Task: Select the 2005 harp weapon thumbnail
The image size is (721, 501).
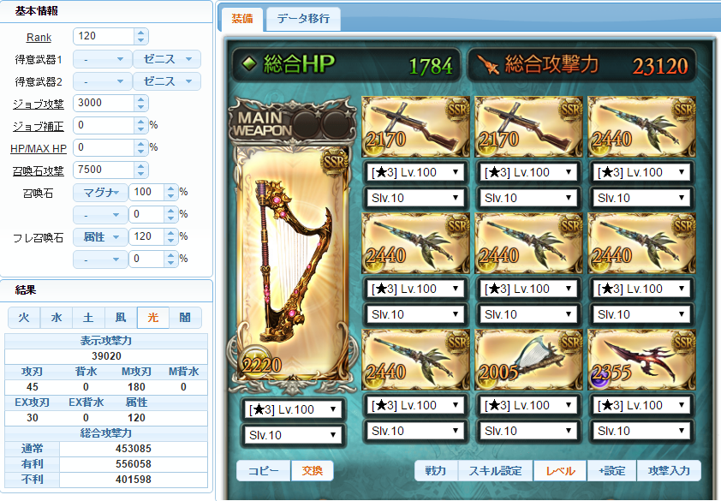Action: tap(528, 360)
